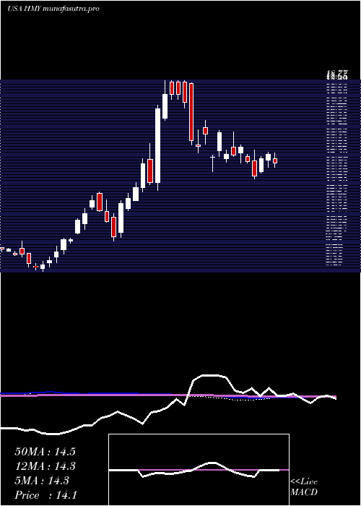The width and height of the screenshot is (361, 506).
Task: Click the large red candlestick after the peak
Action: (191, 112)
